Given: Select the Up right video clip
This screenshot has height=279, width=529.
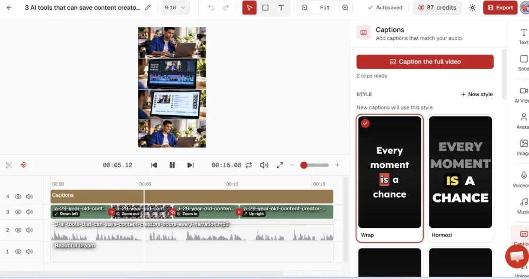Looking at the screenshot, I should [286, 211].
